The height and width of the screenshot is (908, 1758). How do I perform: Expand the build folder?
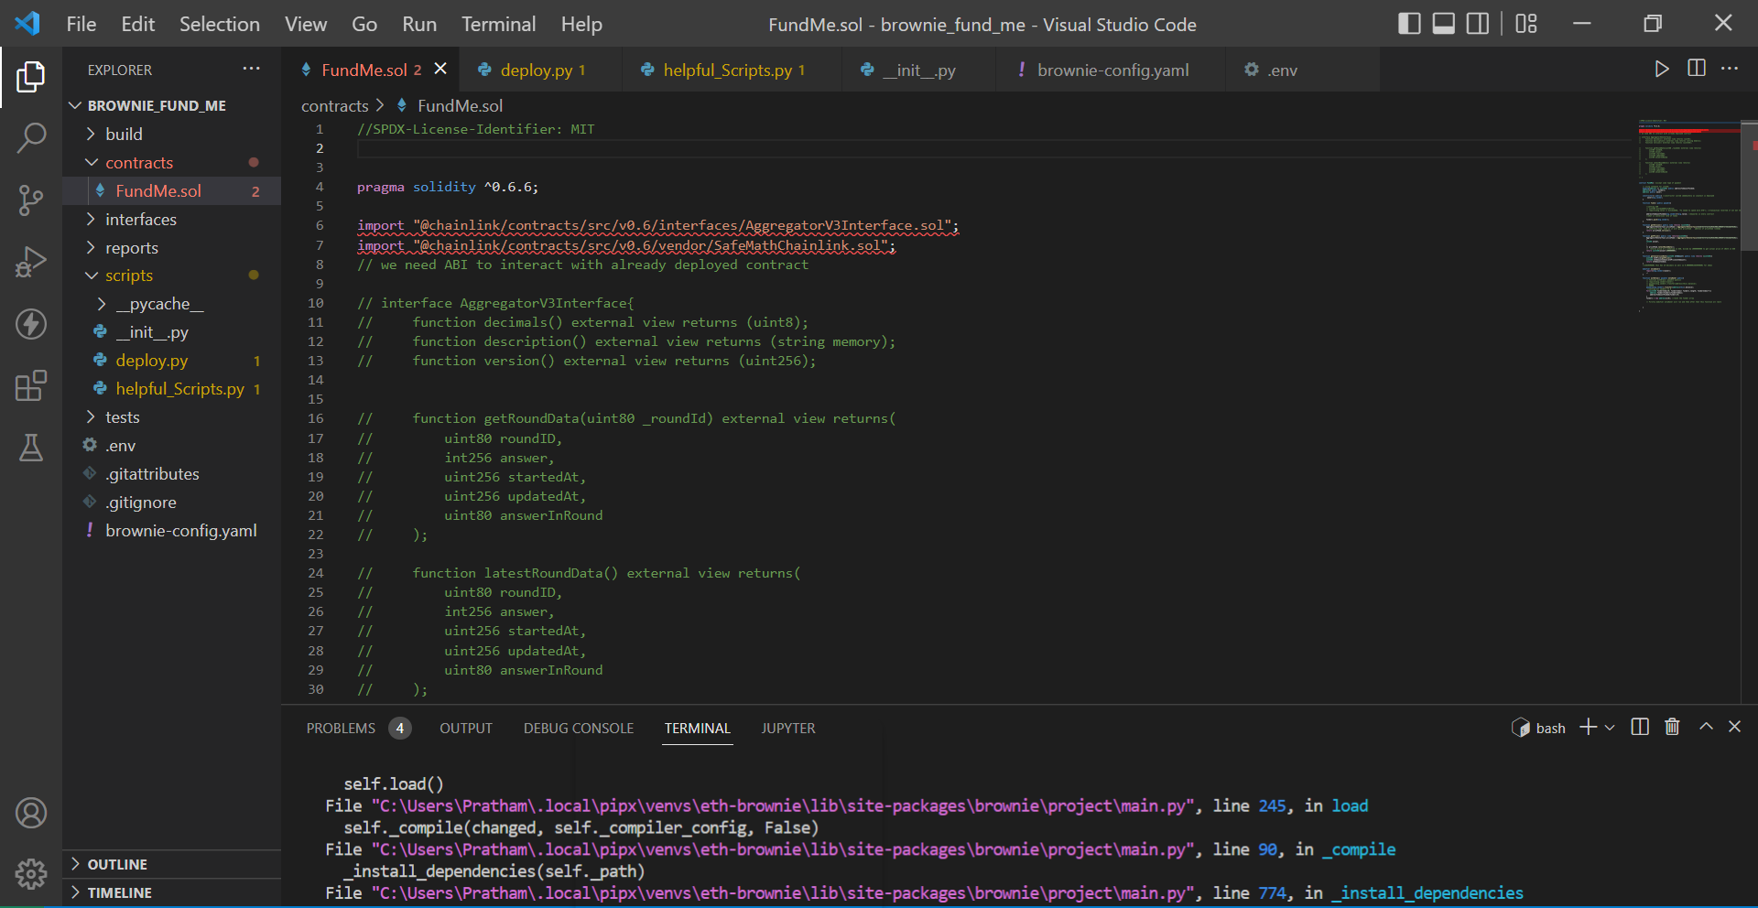tap(124, 135)
